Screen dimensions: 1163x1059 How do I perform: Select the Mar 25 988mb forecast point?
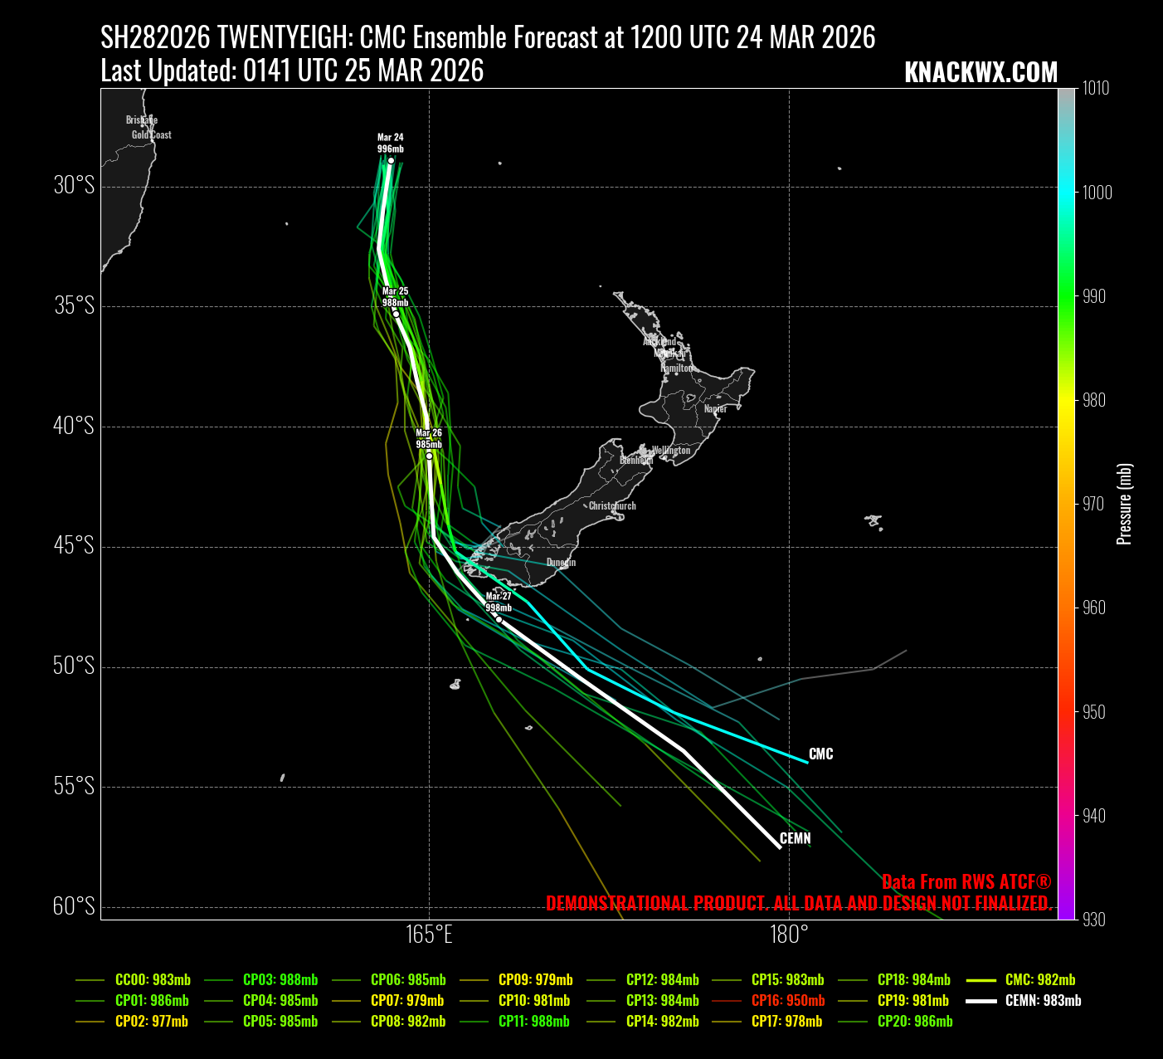tap(396, 314)
